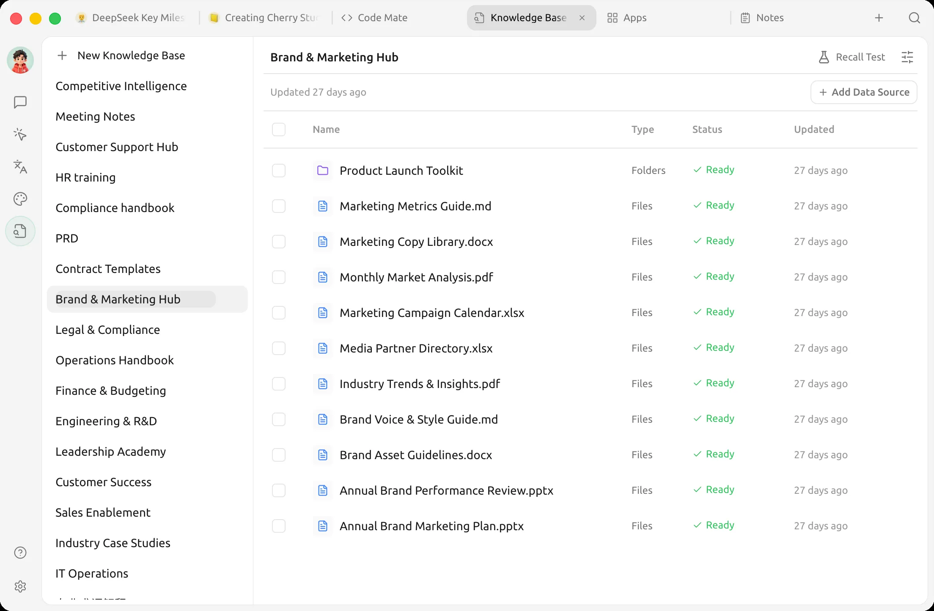The height and width of the screenshot is (611, 934).
Task: Click the Brand Asset Guidelines.docx file name
Action: pyautogui.click(x=416, y=455)
